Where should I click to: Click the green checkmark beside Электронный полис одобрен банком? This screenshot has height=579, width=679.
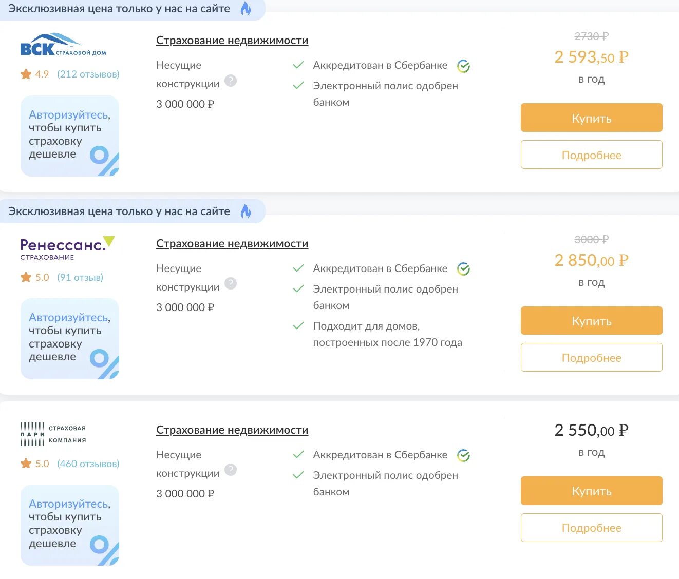pyautogui.click(x=298, y=86)
